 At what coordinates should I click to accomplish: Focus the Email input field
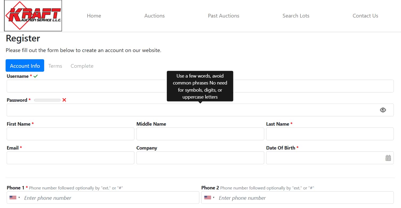coord(70,158)
